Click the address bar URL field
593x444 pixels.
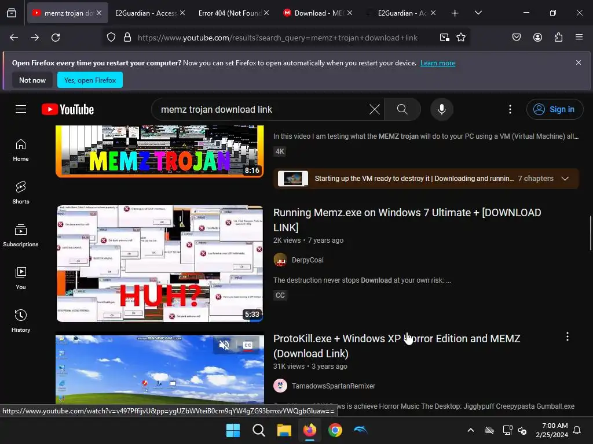(277, 38)
